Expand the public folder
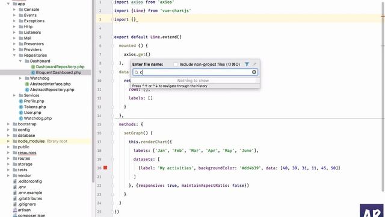385x217 pixels. coord(8,147)
